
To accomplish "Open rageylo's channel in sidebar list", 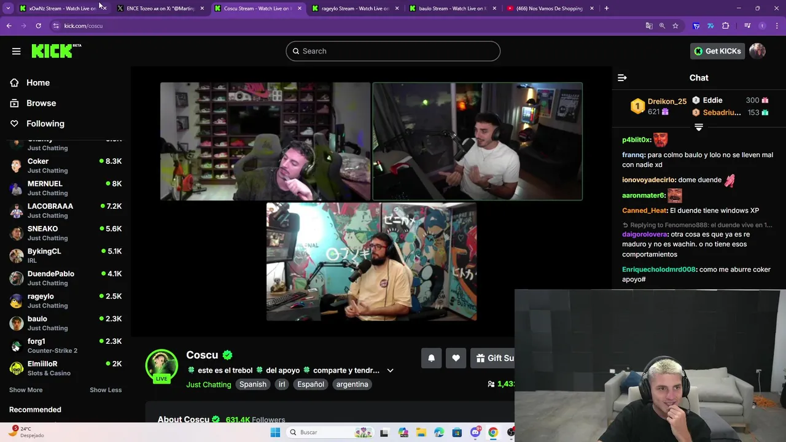I will tap(65, 301).
